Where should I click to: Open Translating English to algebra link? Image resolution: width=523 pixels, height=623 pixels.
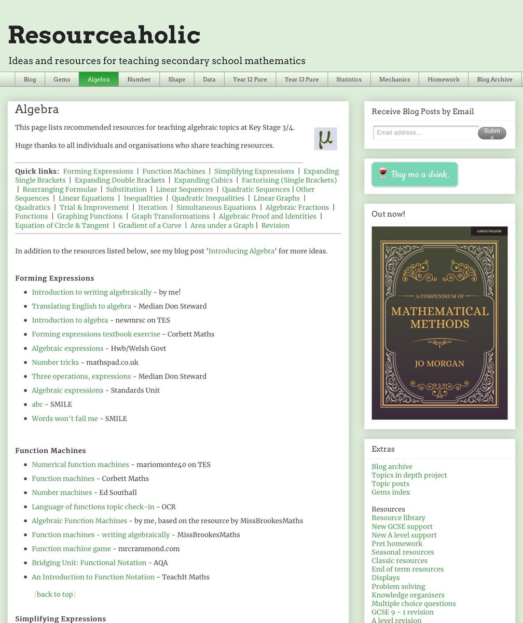(x=81, y=306)
